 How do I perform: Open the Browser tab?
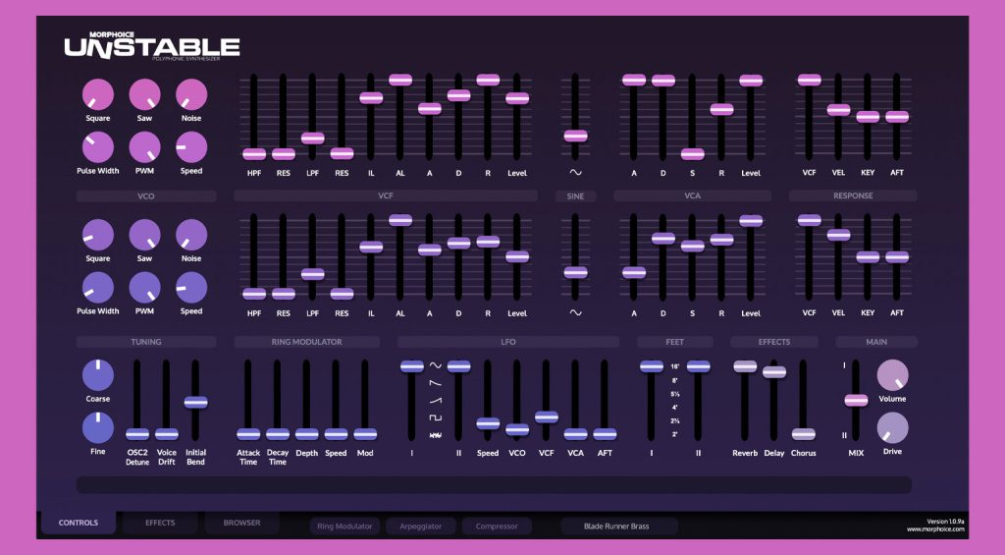coord(241,523)
